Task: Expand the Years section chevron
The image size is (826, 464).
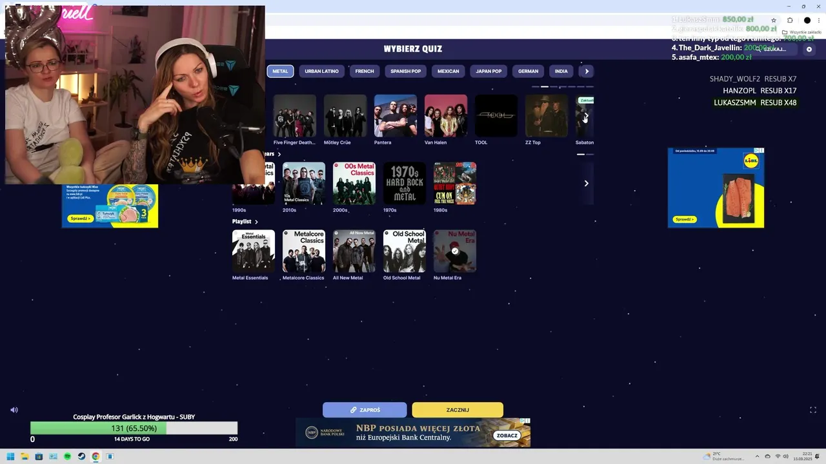Action: click(x=279, y=154)
